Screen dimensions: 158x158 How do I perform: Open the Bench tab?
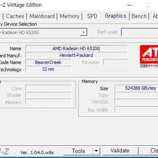click(139, 16)
